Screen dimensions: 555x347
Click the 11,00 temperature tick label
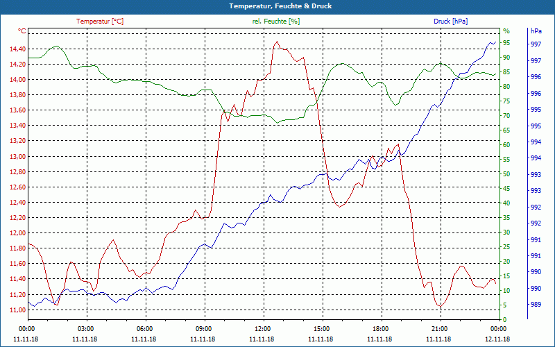(x=18, y=310)
